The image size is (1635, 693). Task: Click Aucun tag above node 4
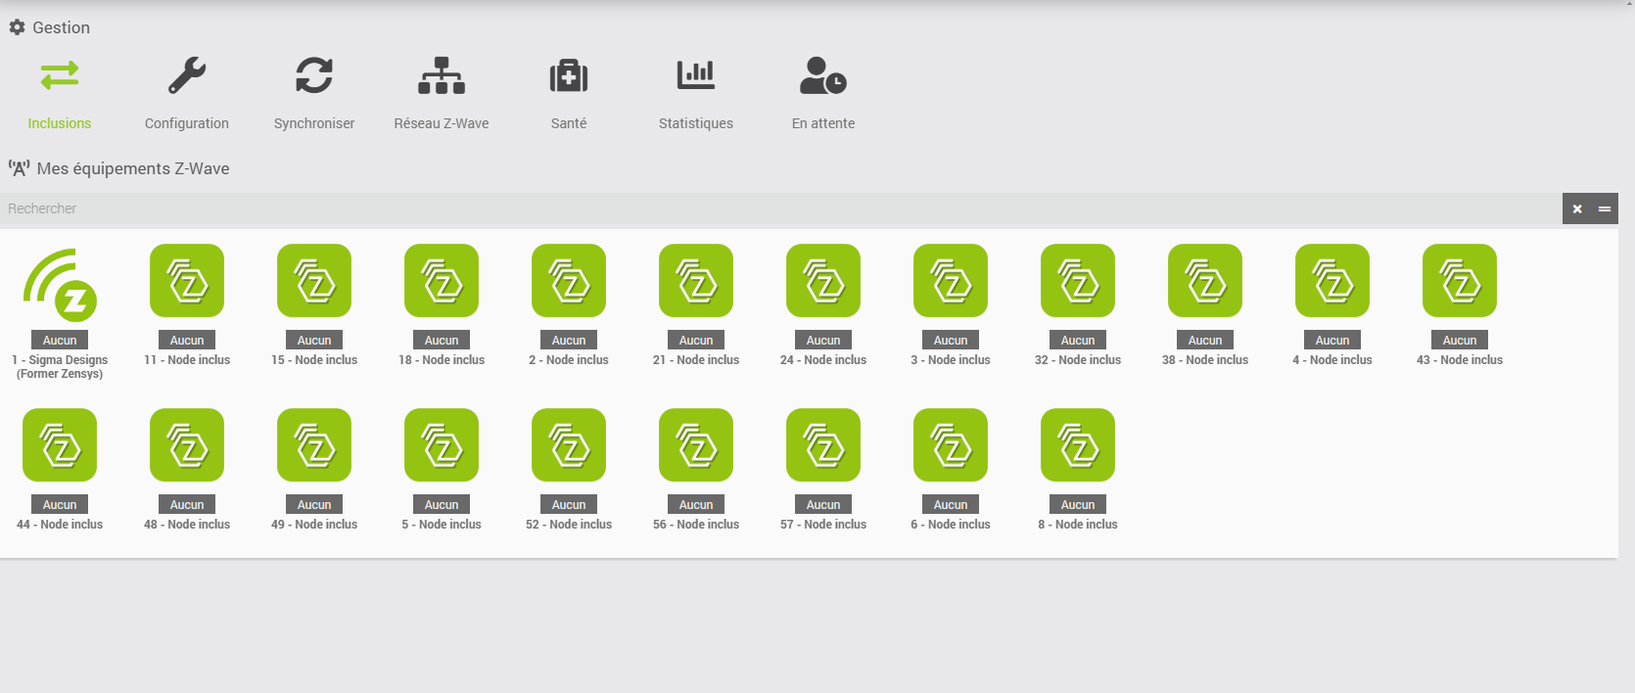(x=1332, y=341)
